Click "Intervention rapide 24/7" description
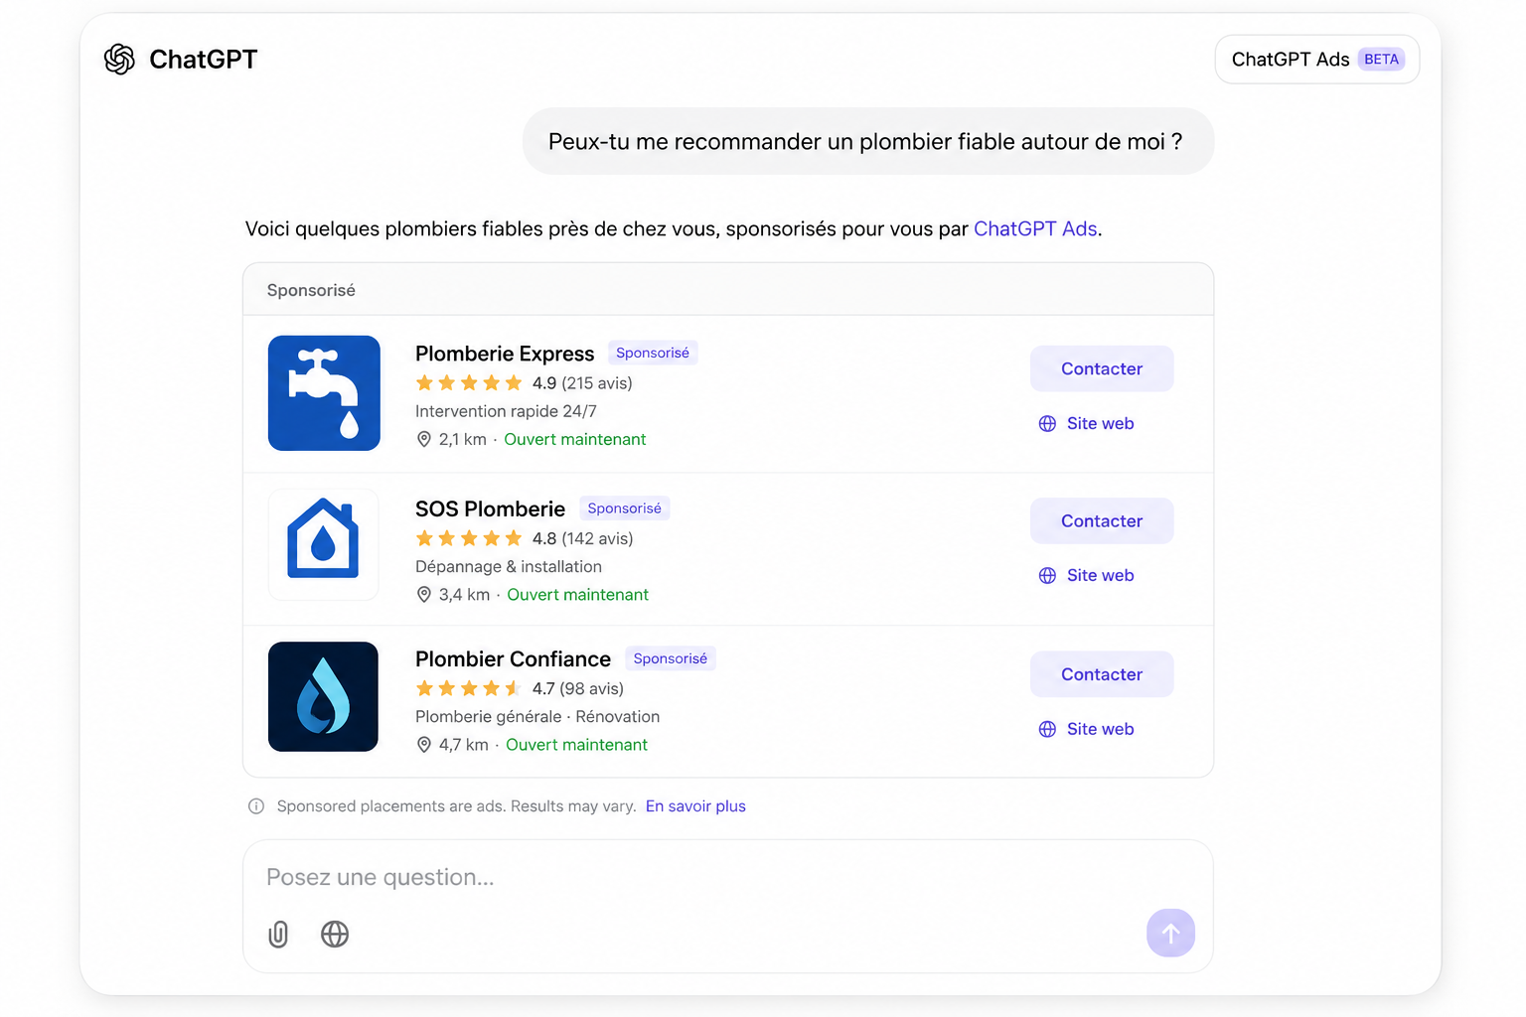 click(506, 411)
